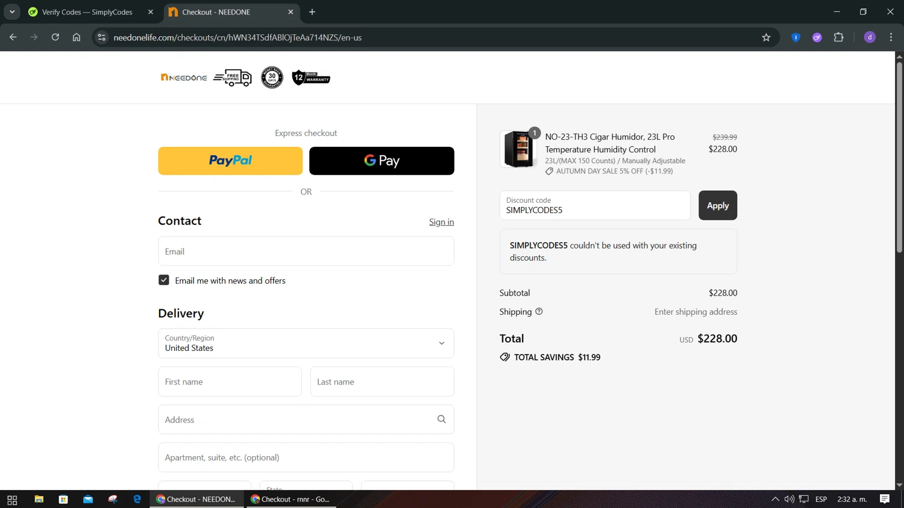The width and height of the screenshot is (904, 508).
Task: Reload the checkout page
Action: (55, 37)
